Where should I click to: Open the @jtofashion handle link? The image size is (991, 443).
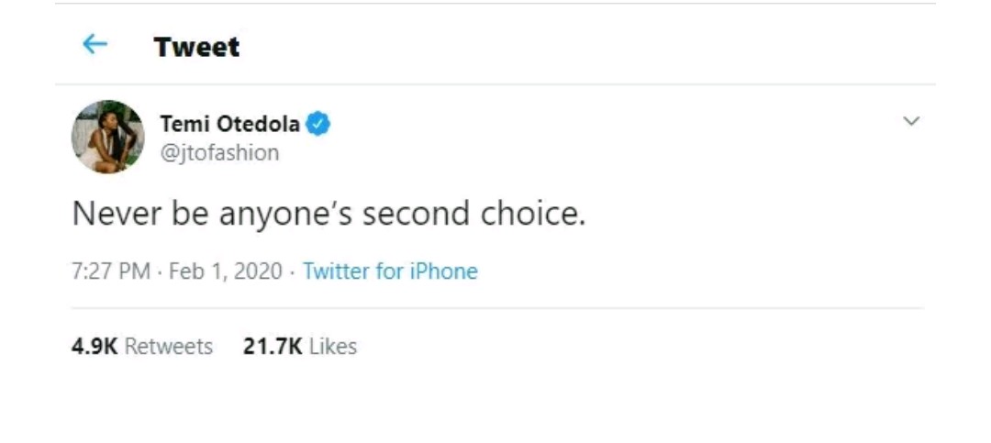pos(219,153)
